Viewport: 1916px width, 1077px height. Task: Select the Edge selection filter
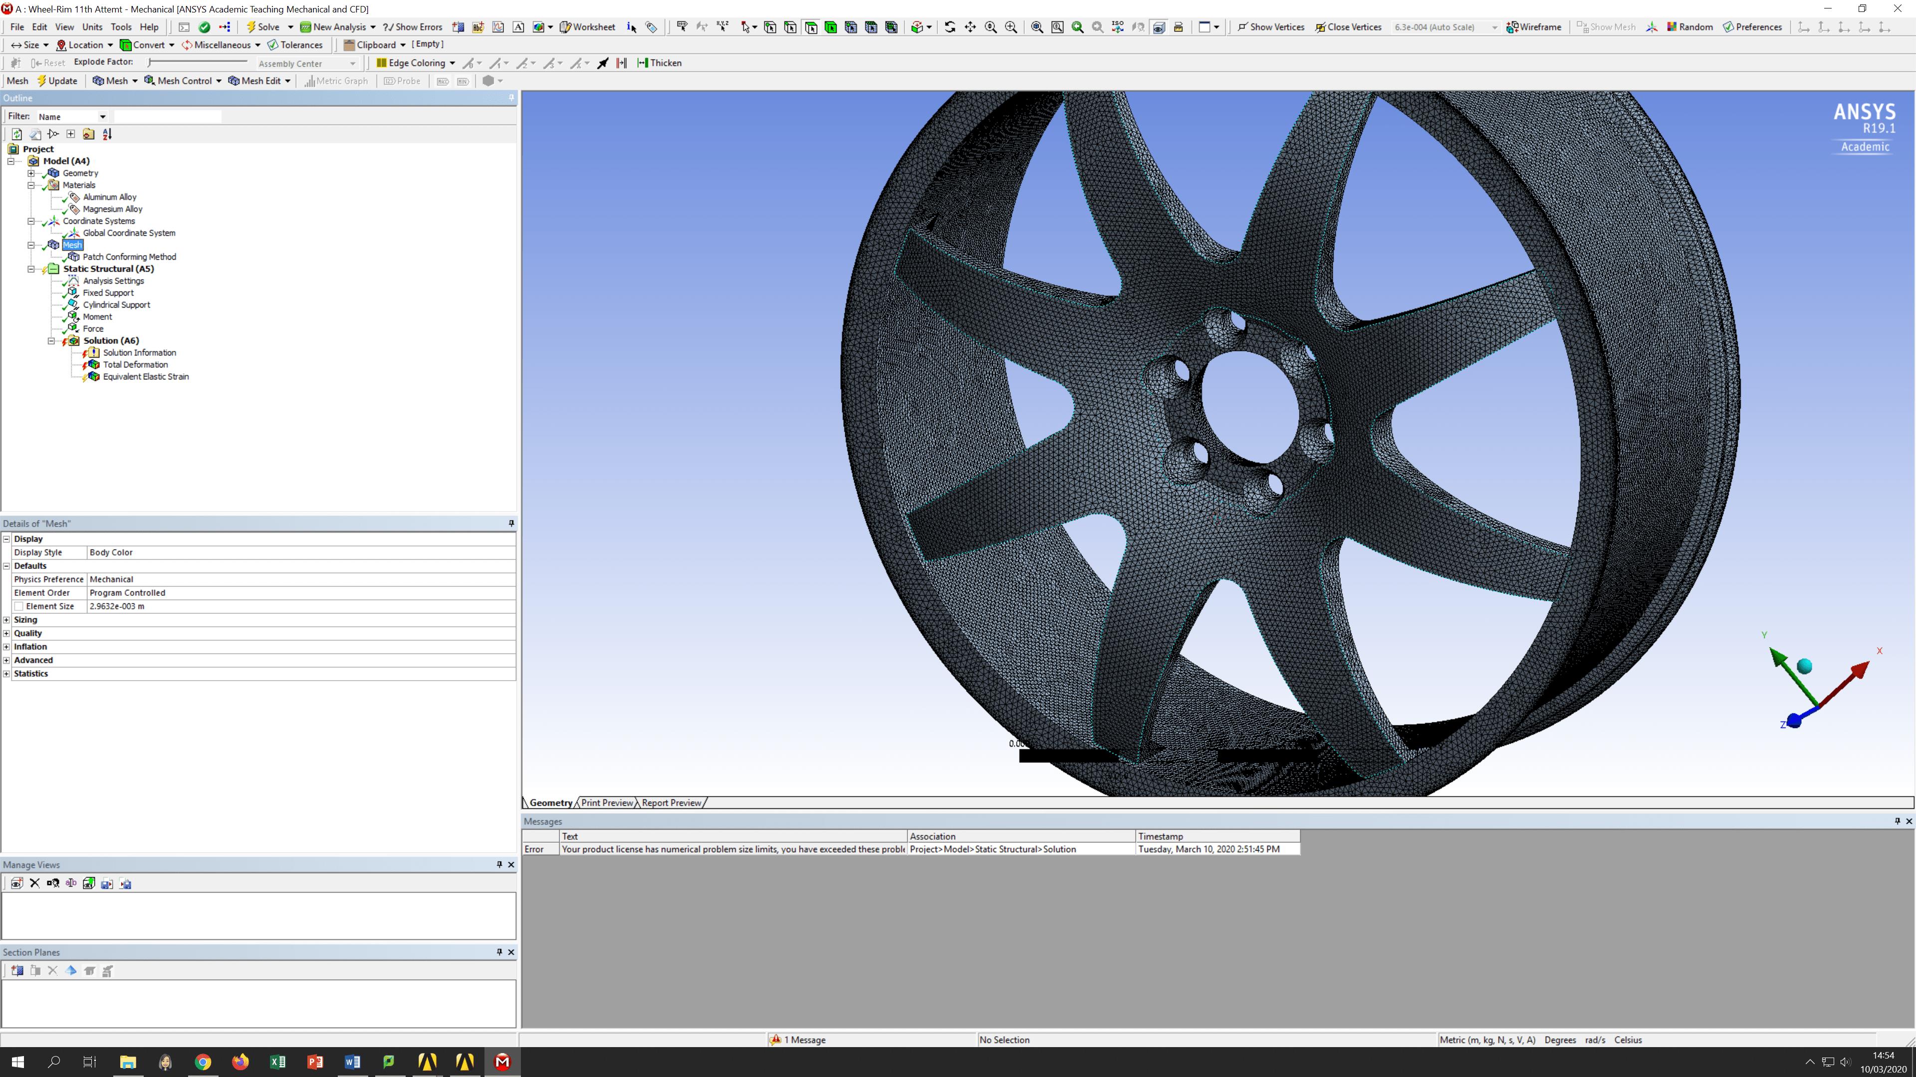791,27
